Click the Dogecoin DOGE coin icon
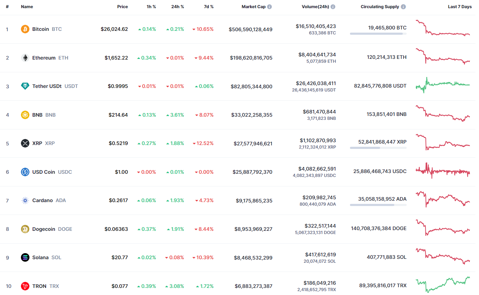Image resolution: width=479 pixels, height=295 pixels. click(25, 229)
